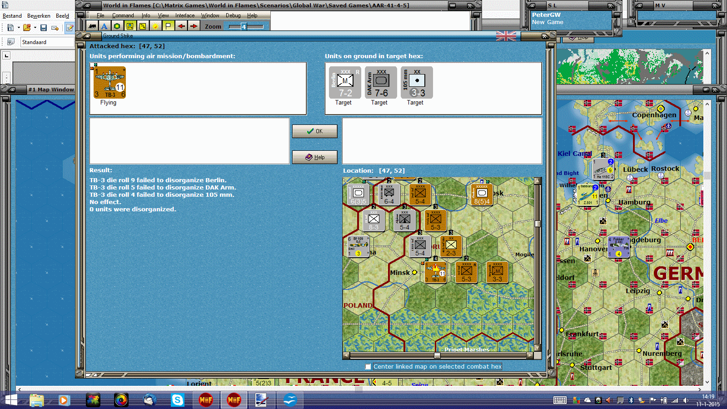Screen dimensions: 727x409
Task: Click the yellow stacked units toolbar icon
Action: [143, 26]
